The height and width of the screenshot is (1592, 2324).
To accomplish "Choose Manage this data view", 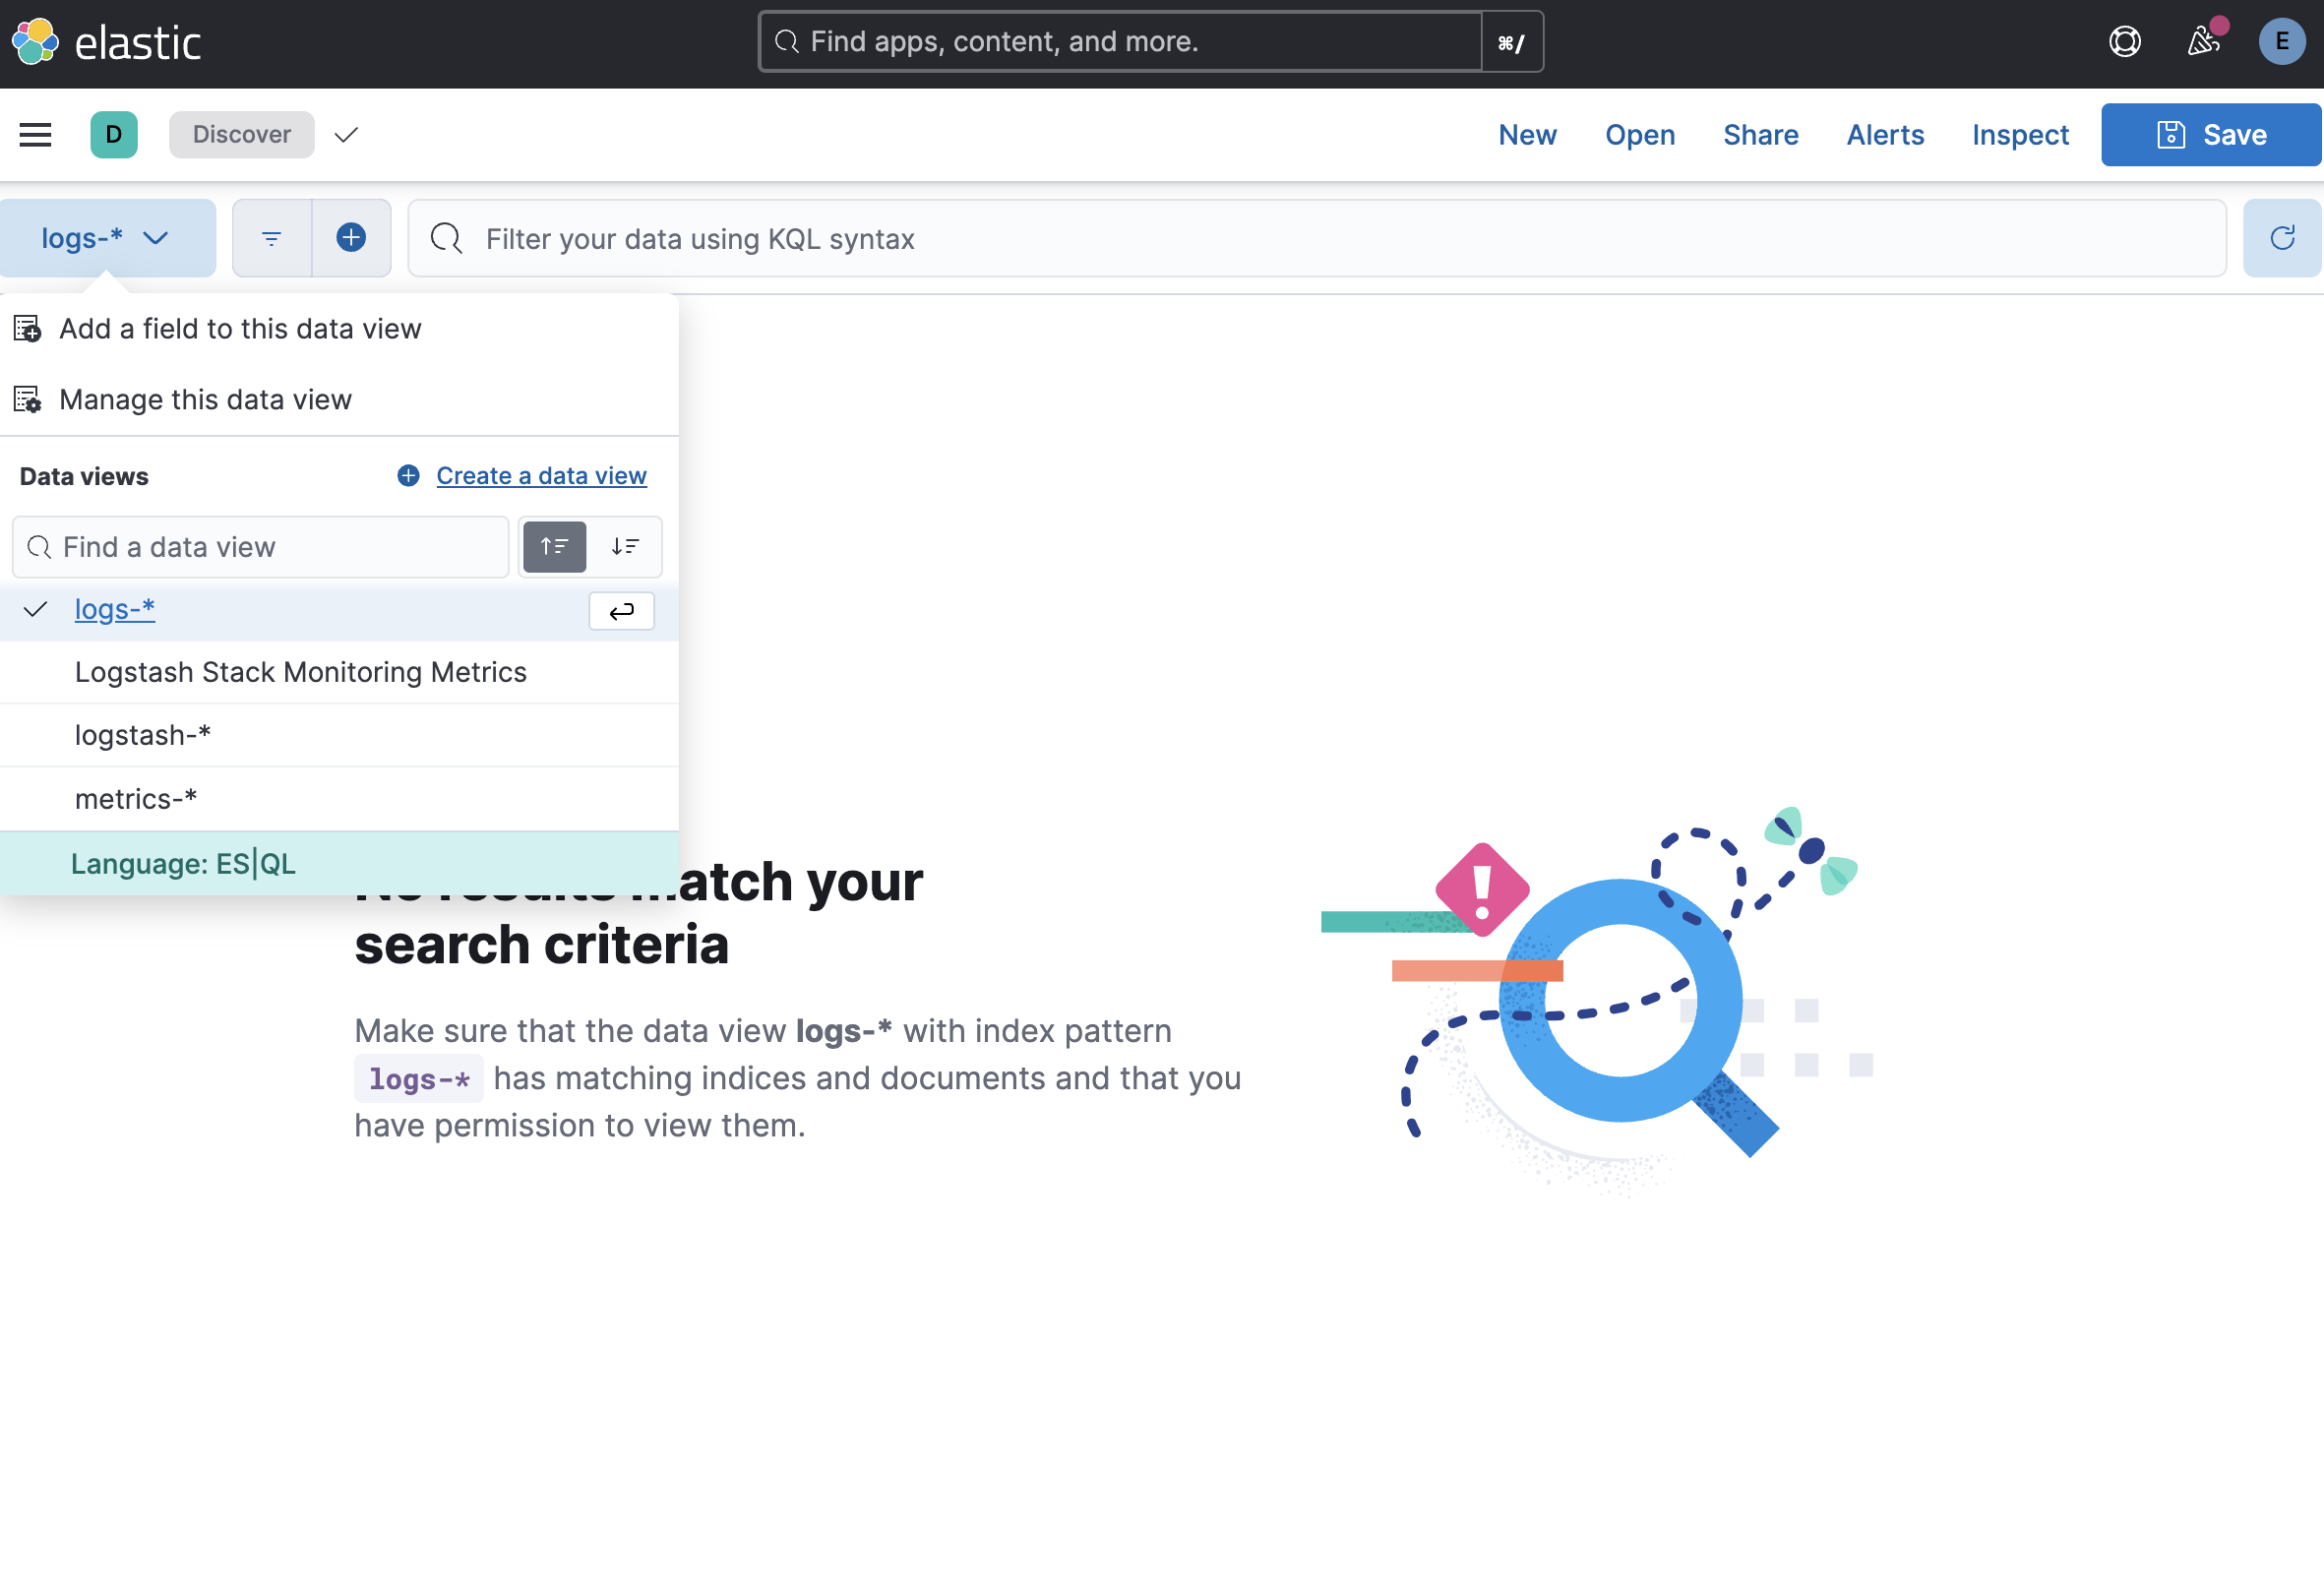I will pyautogui.click(x=205, y=400).
